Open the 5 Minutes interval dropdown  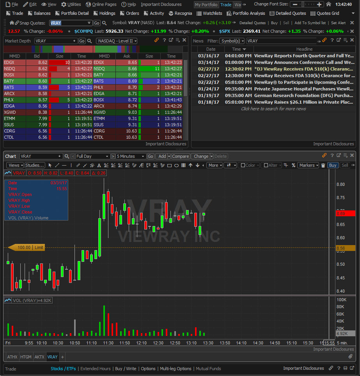pyautogui.click(x=131, y=156)
